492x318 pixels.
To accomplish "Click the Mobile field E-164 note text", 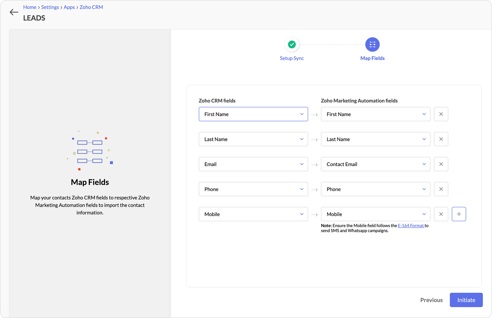I will tap(375, 228).
